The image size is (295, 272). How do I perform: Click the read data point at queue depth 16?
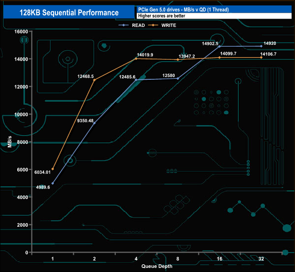click(220, 46)
